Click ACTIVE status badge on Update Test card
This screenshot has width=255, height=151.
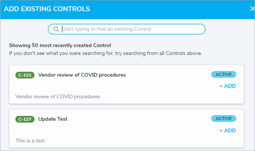[223, 118]
